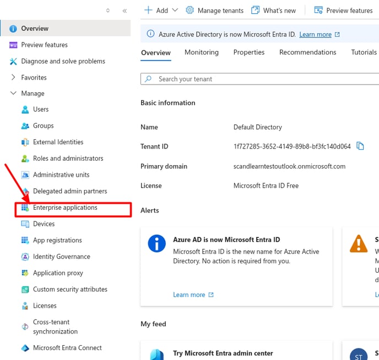Click the Overview info icon in sidebar
This screenshot has height=360, width=379.
point(13,29)
